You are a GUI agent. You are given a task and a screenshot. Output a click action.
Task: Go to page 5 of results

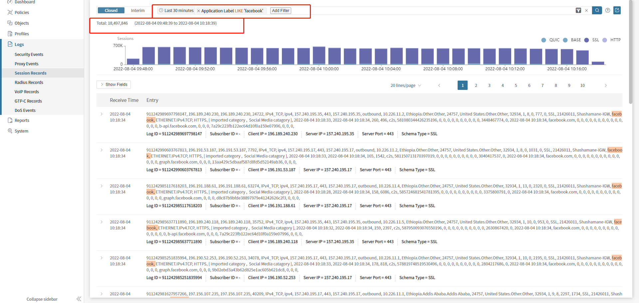pyautogui.click(x=516, y=86)
